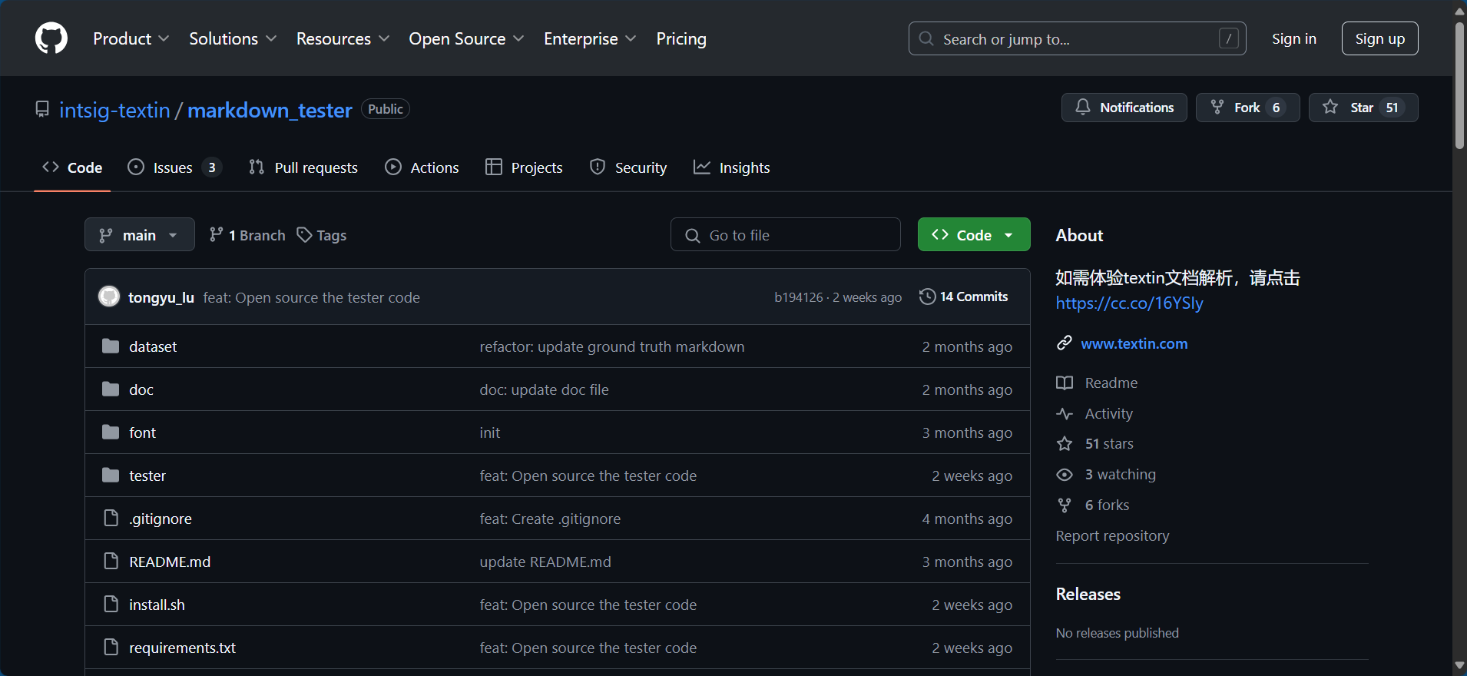
Task: Click the Sign in link
Action: pyautogui.click(x=1293, y=38)
